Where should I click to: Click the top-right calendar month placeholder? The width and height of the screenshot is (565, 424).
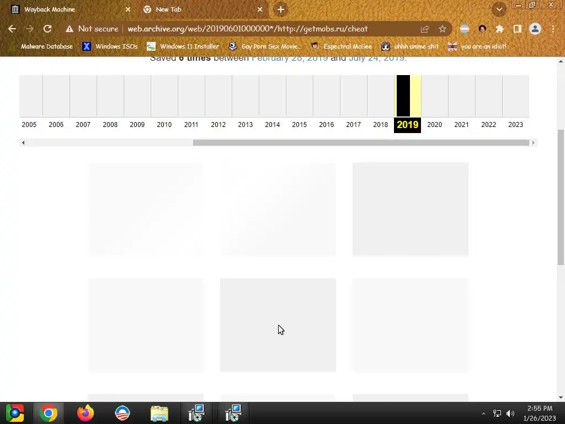tap(411, 209)
